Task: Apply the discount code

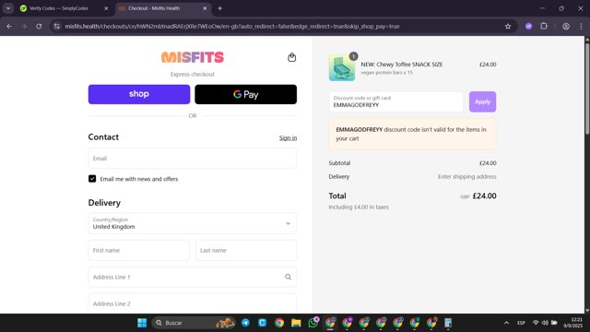Action: click(x=482, y=101)
